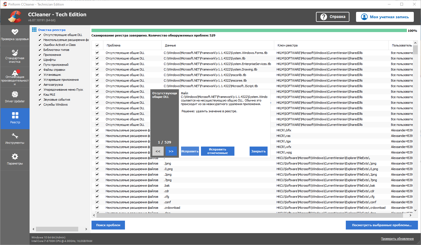Select the Registry (Реестр) sidebar icon

[x=15, y=118]
